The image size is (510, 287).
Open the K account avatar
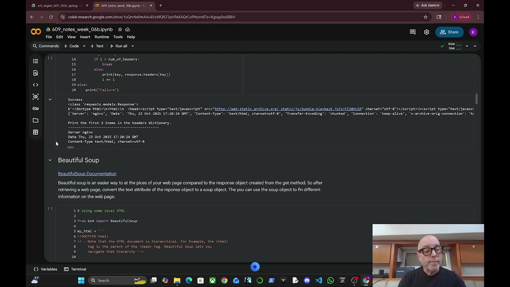473,32
